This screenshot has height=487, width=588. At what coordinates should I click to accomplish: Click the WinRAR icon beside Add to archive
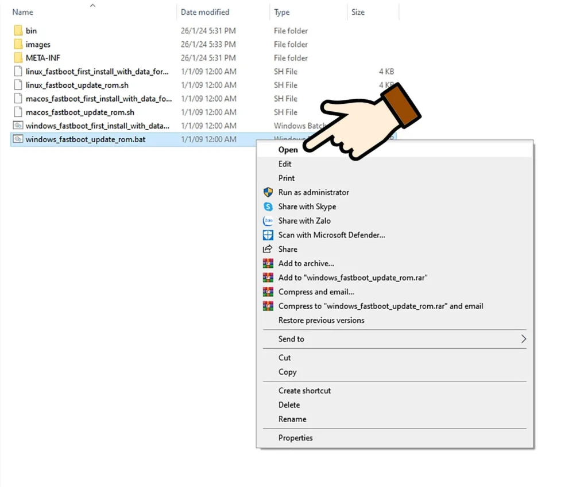coord(268,264)
